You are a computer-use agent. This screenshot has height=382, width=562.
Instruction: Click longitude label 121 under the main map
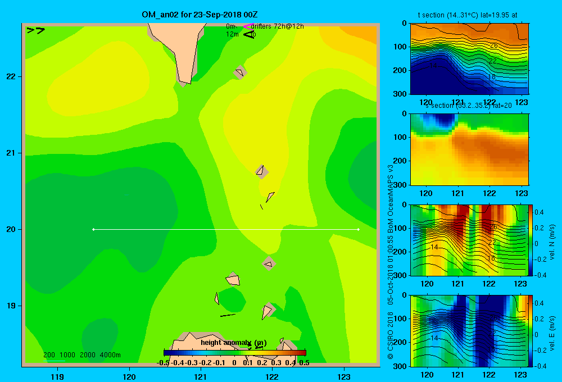(x=201, y=376)
